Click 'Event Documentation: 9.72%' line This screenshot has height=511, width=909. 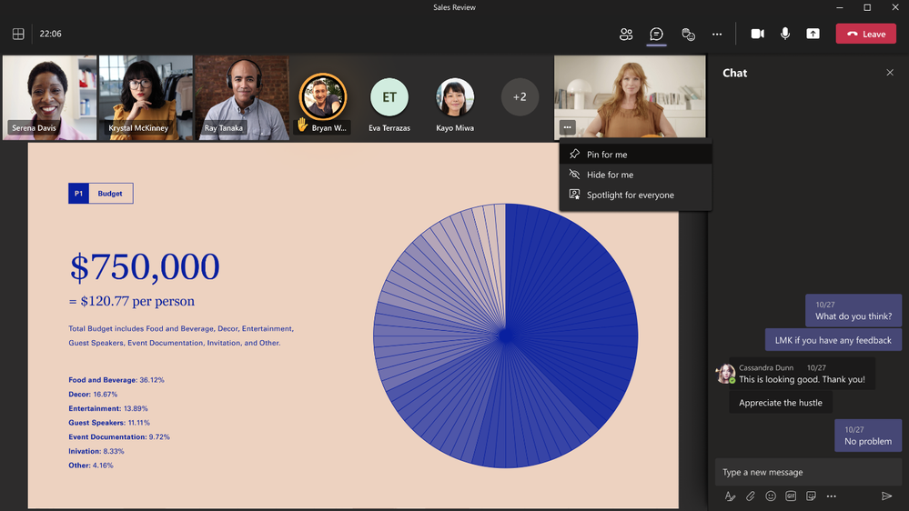click(x=119, y=436)
